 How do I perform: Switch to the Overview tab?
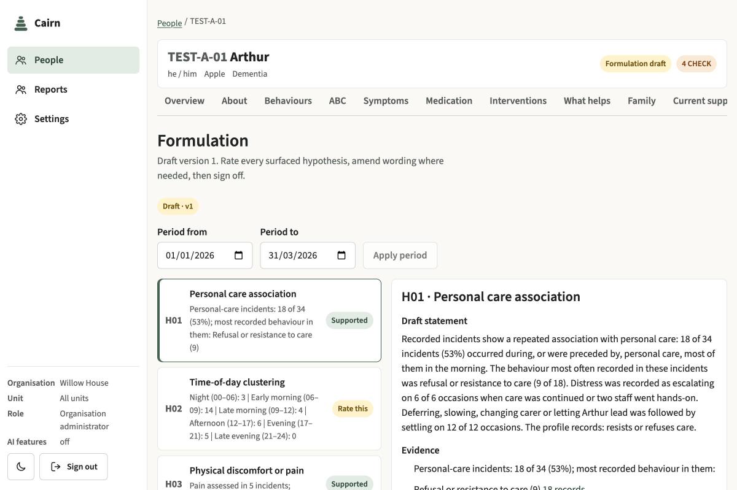[x=184, y=101]
